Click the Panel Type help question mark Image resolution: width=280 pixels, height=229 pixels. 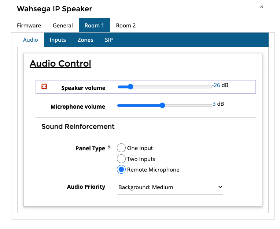point(109,147)
